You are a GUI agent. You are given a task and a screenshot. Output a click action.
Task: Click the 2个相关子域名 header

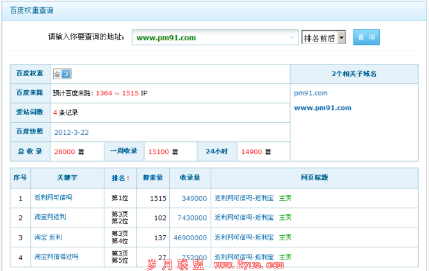pyautogui.click(x=354, y=74)
